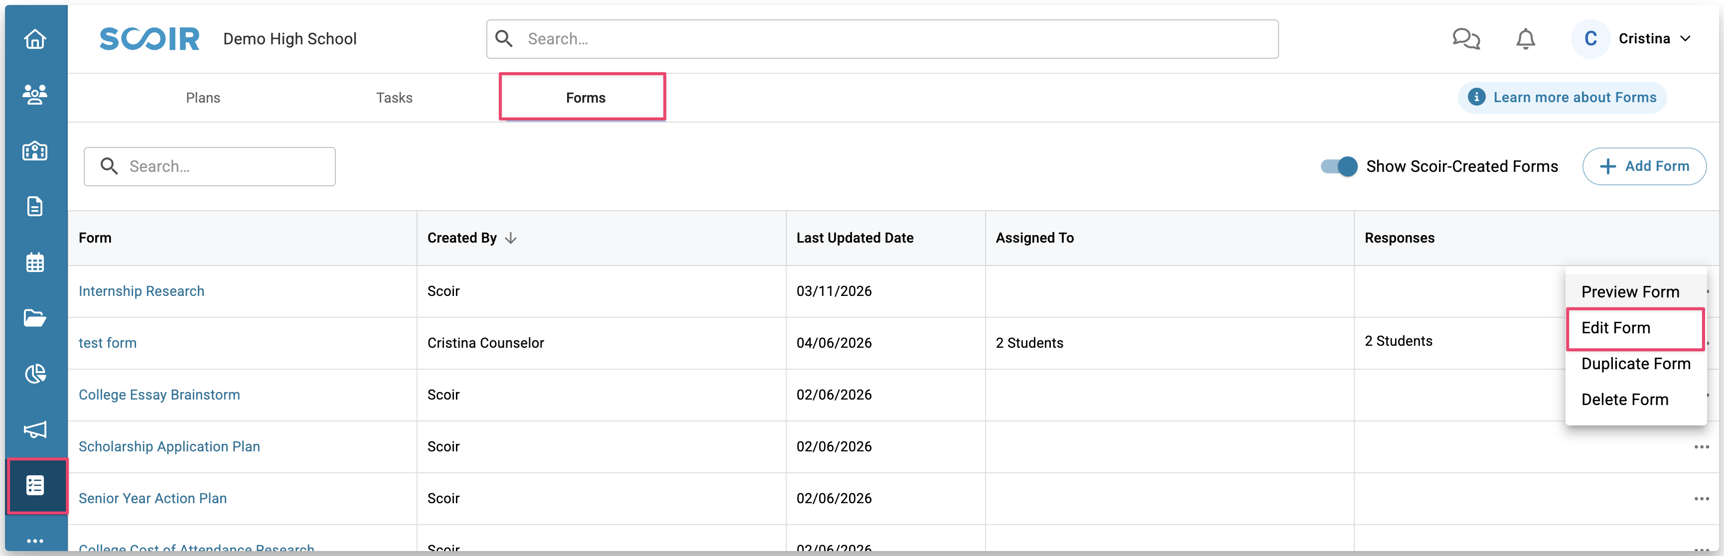Open the messages chat bubbles icon
The height and width of the screenshot is (556, 1724).
(1466, 39)
